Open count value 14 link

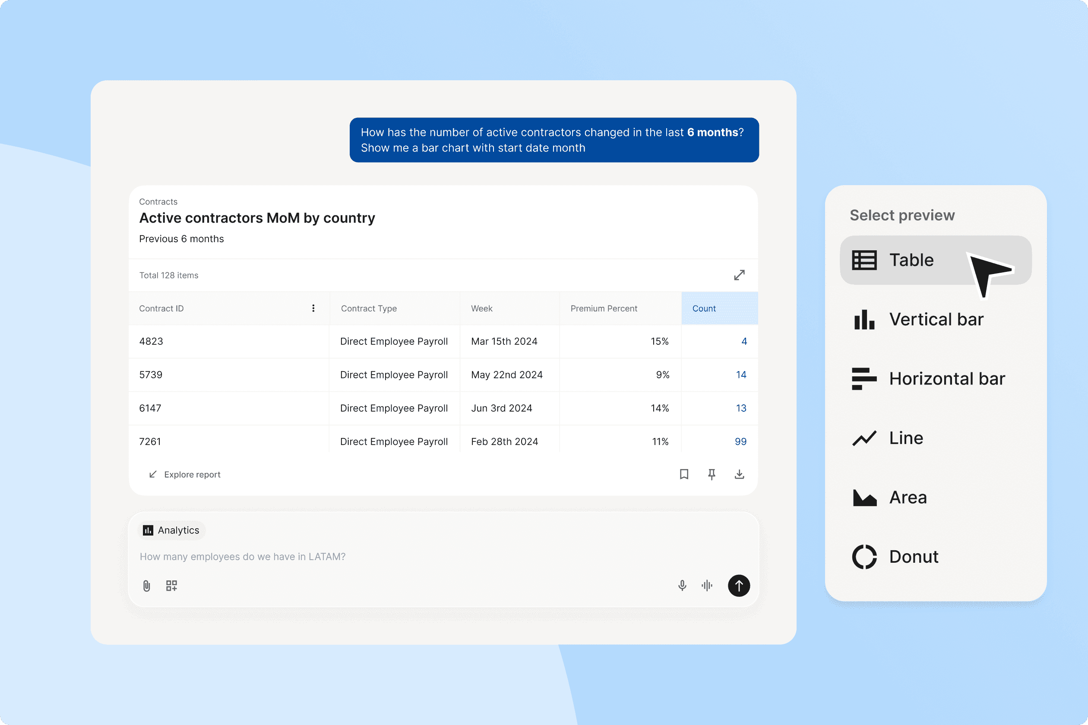741,375
